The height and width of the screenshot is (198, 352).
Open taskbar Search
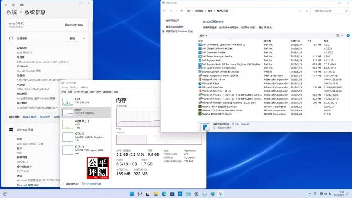click(140, 194)
